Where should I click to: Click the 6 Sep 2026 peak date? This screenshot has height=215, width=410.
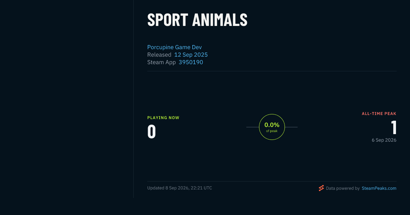pyautogui.click(x=384, y=140)
